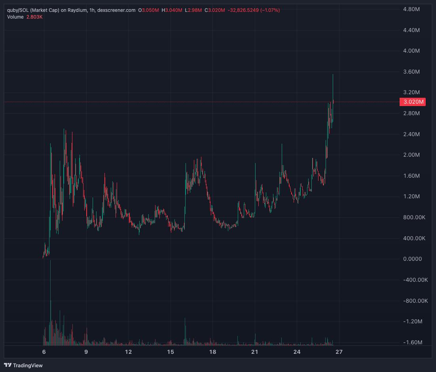Click the 400.00K price axis label
The image size is (436, 372).
[414, 238]
